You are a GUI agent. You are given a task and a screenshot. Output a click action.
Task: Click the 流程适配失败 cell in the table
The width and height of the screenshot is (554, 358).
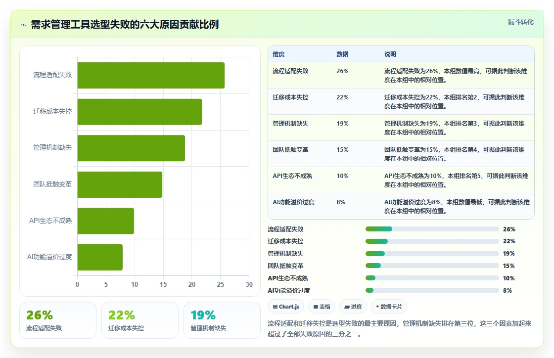coord(290,71)
